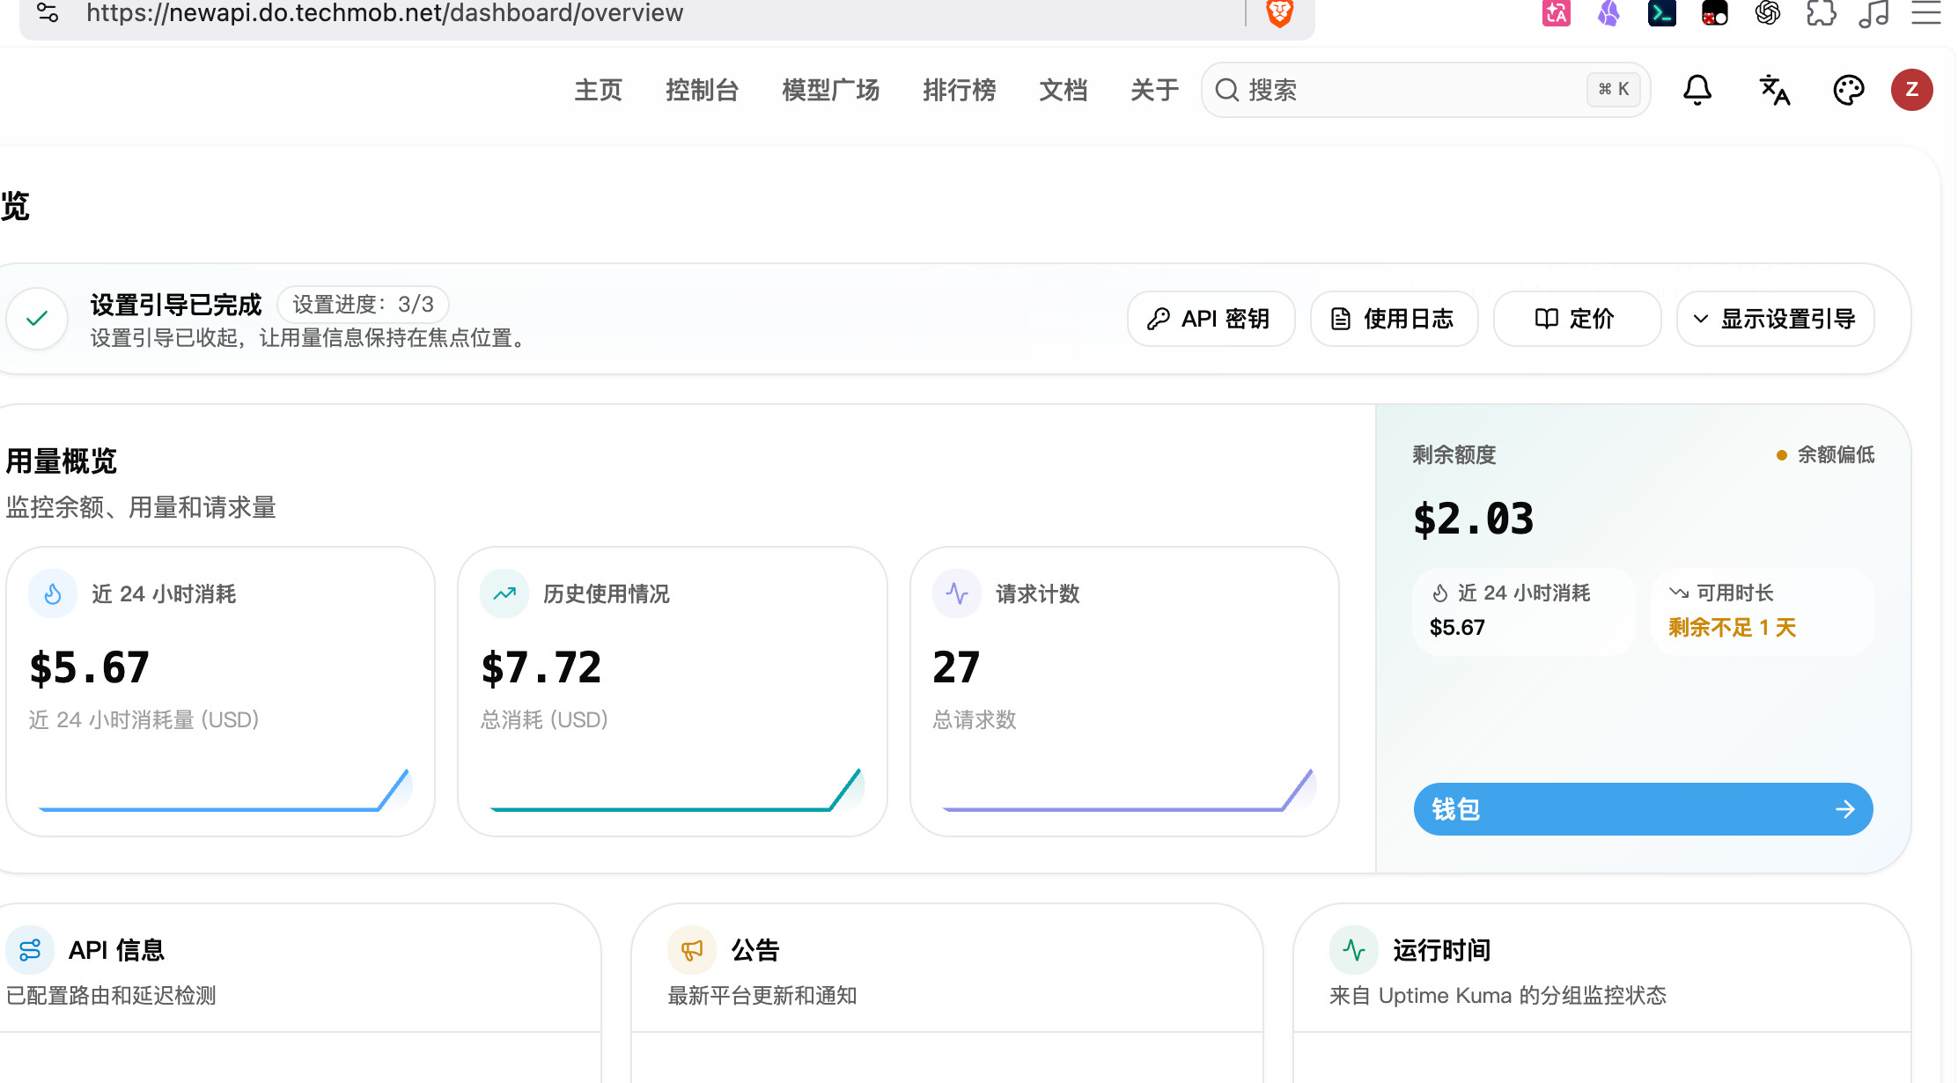Click the 监控余额、用量和请求量 description
The width and height of the screenshot is (1958, 1083).
141,507
